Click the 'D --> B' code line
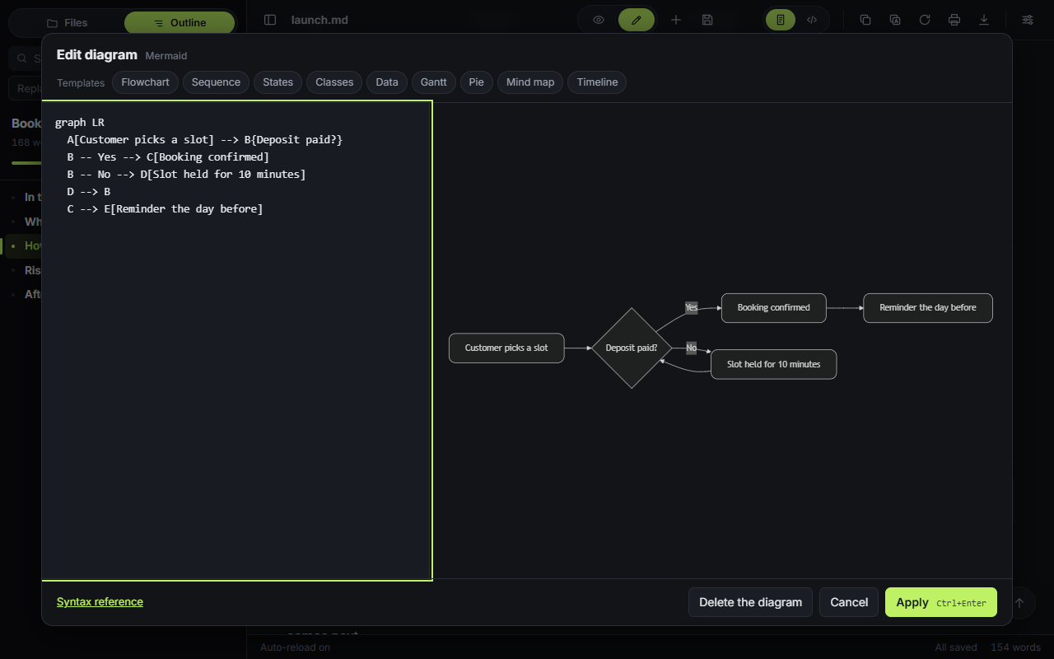This screenshot has height=659, width=1054. pyautogui.click(x=89, y=192)
